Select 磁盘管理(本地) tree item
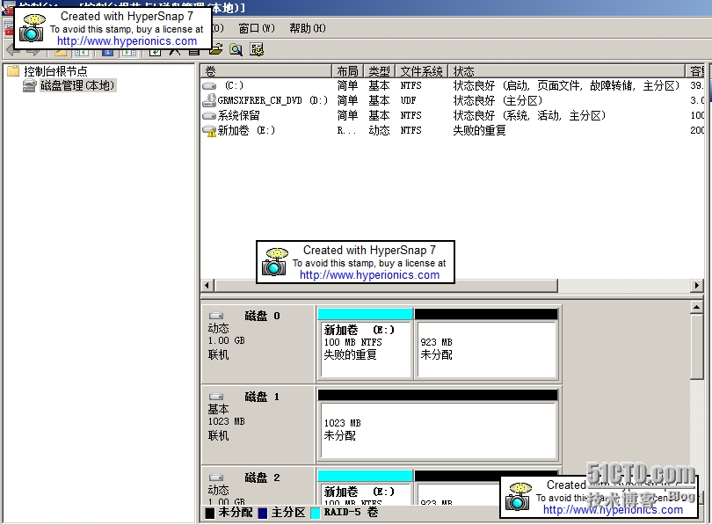Image resolution: width=712 pixels, height=525 pixels. pyautogui.click(x=77, y=85)
